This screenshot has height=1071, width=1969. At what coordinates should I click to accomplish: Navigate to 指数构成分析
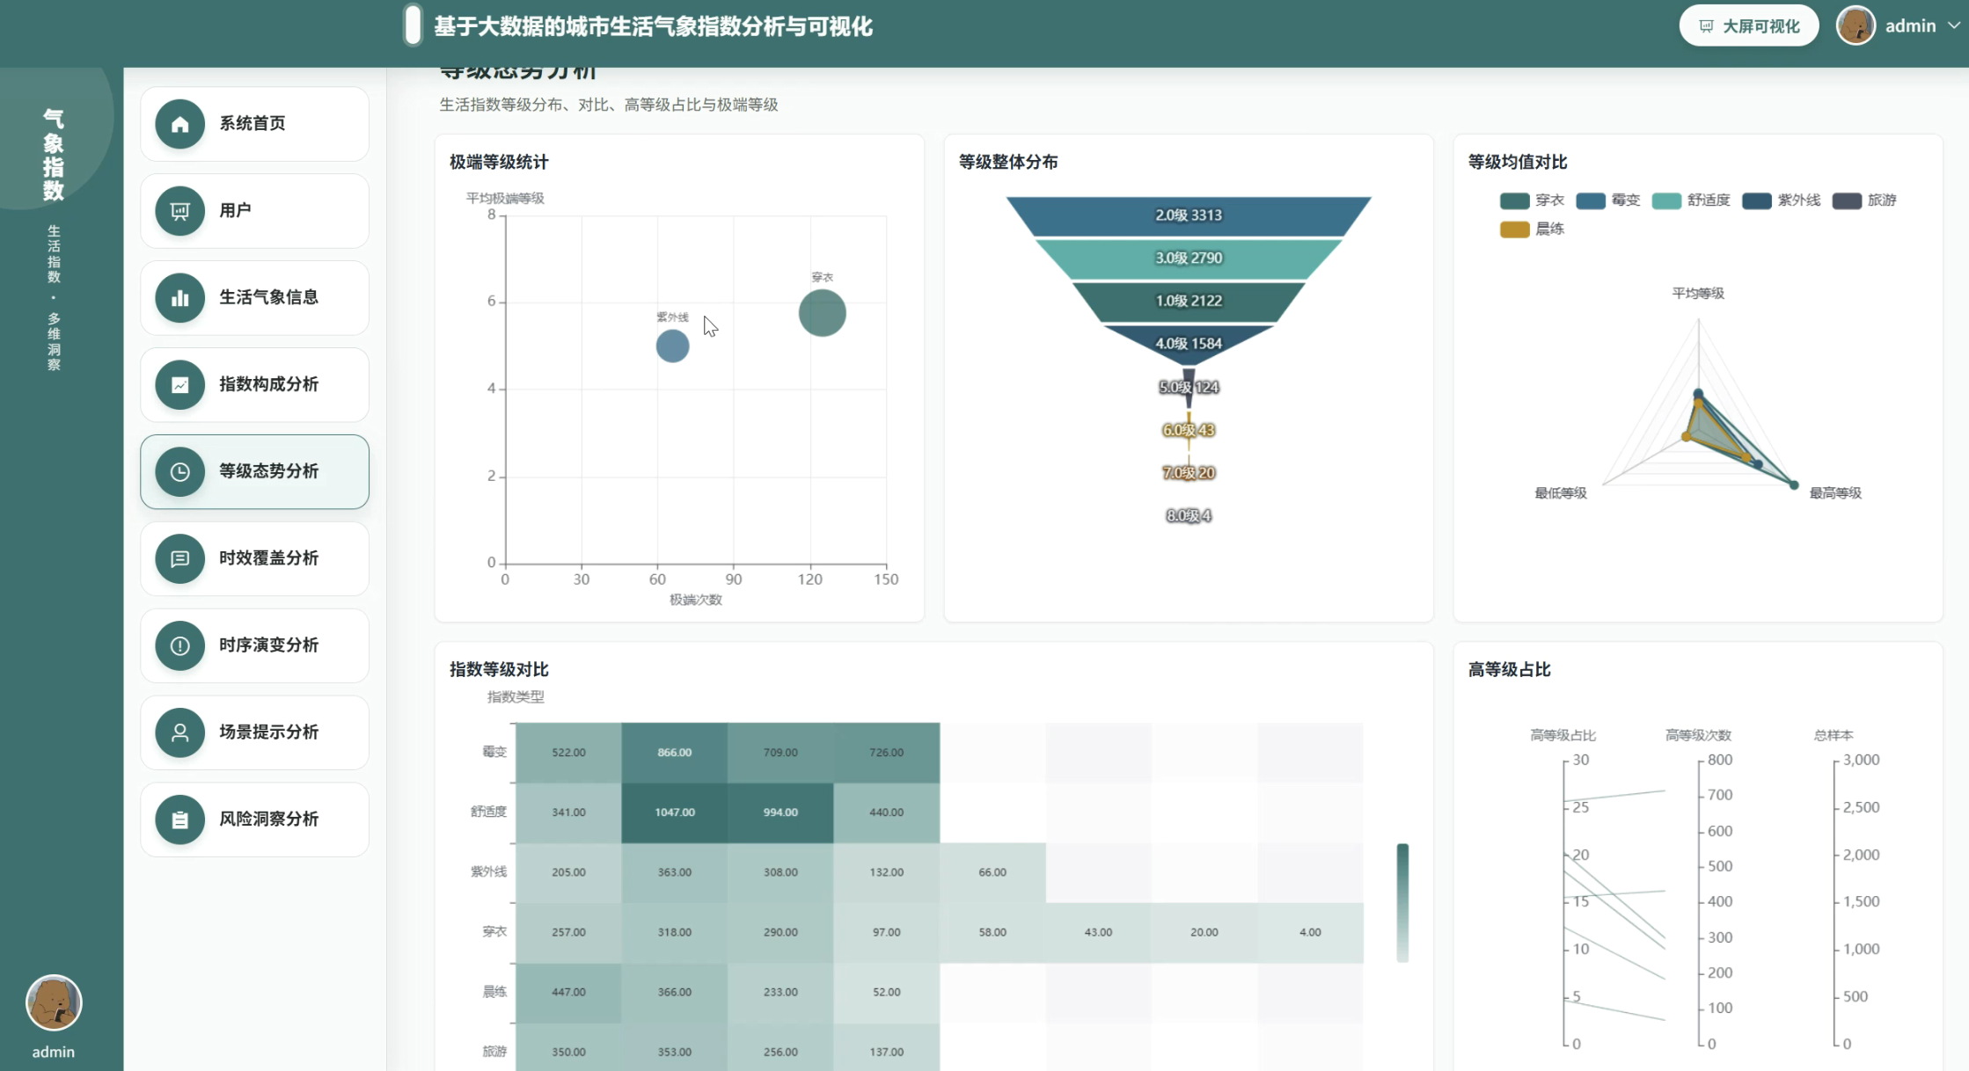click(254, 385)
